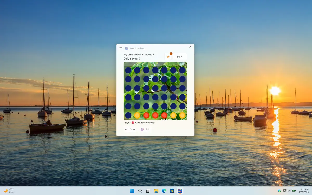Open the Windows Start menu

tap(132, 191)
